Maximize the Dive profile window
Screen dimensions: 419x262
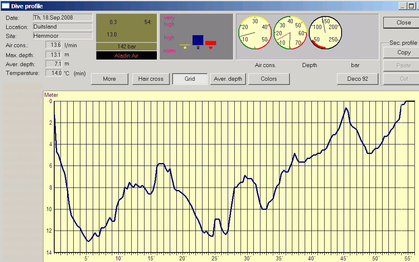click(411, 6)
